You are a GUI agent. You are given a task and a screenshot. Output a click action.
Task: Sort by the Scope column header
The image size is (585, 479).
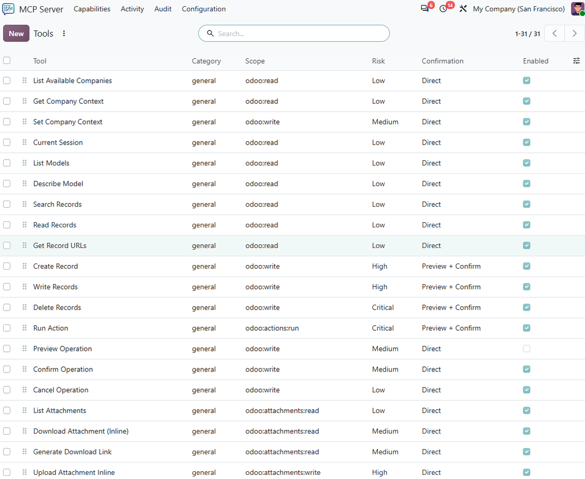(x=255, y=61)
